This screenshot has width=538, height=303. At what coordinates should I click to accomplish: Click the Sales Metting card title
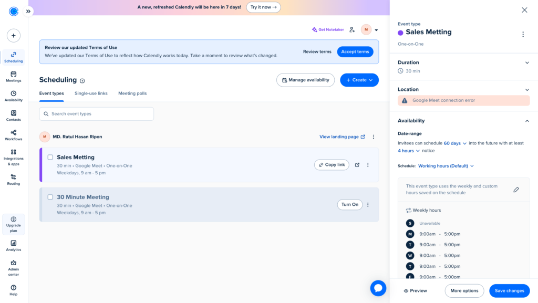click(x=76, y=158)
